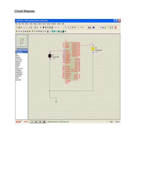The width and height of the screenshot is (146, 189).
Task: Select the 2D line drawing tool
Action: [x=50, y=31]
